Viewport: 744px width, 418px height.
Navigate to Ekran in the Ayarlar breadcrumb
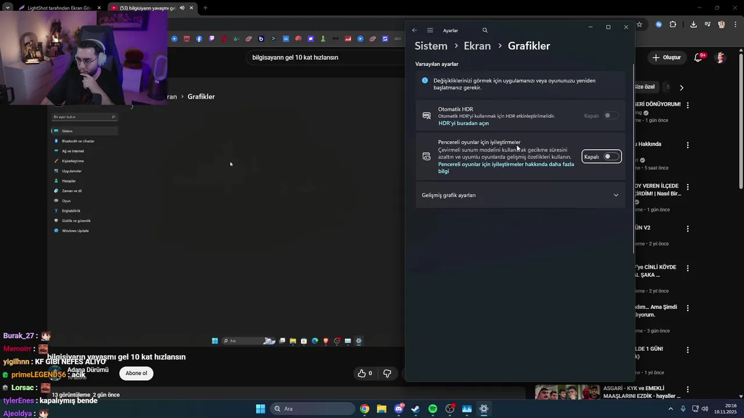pyautogui.click(x=477, y=46)
